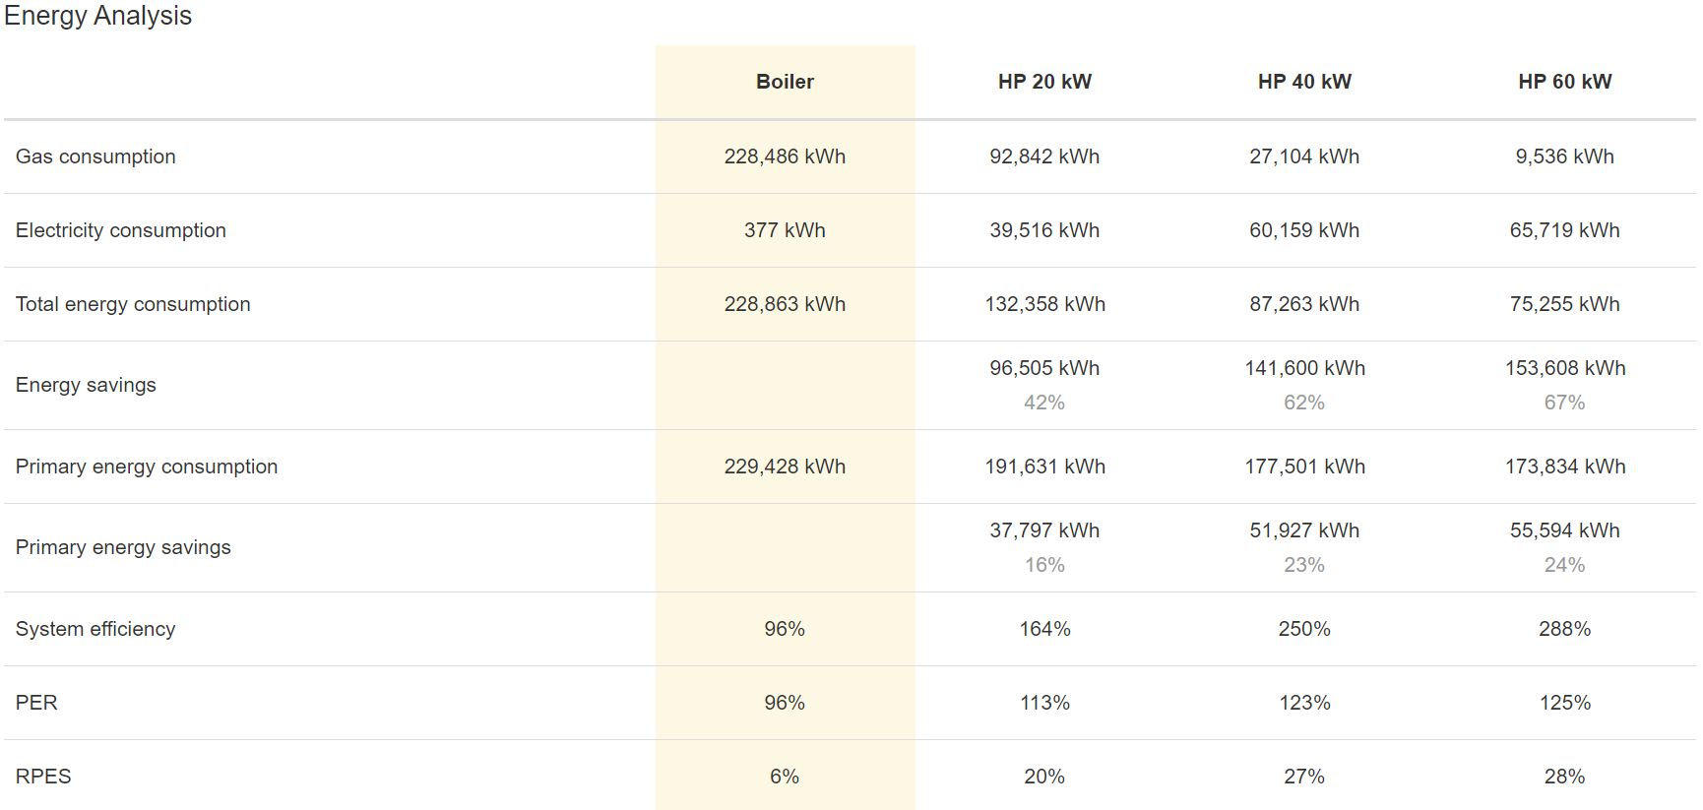Select the Primary energy savings label
Image resolution: width=1703 pixels, height=810 pixels.
123,547
